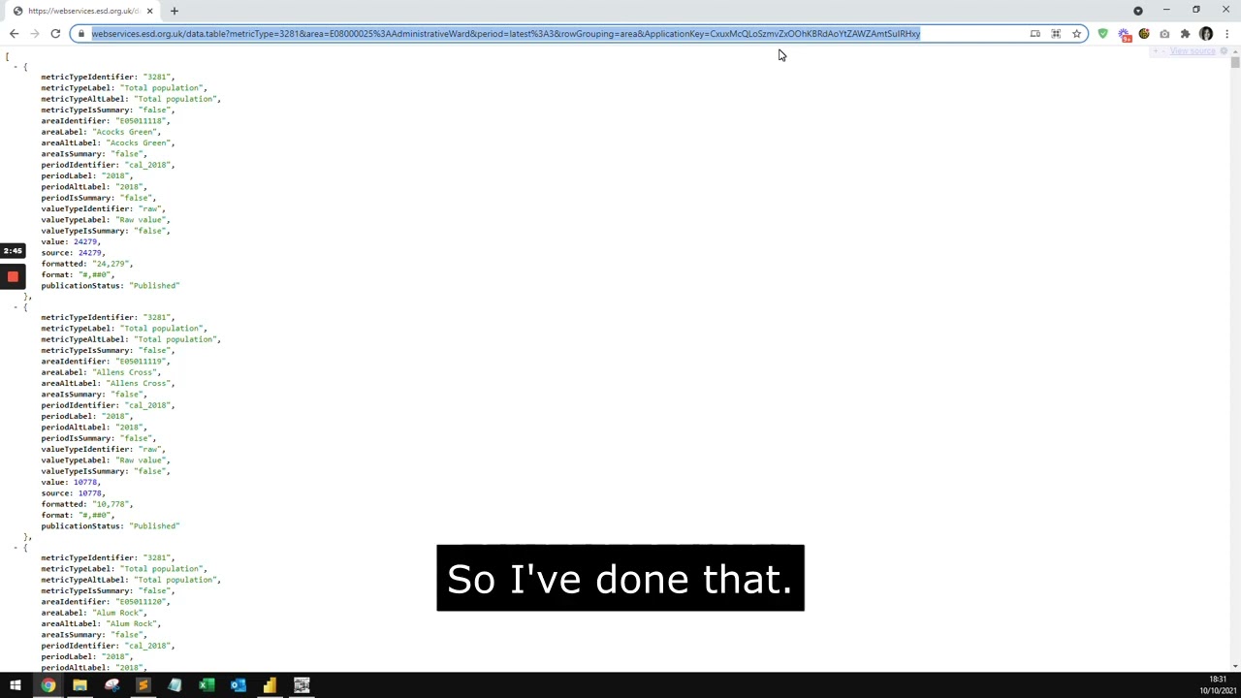The image size is (1241, 698).
Task: Collapse the Allens Cross JSON object
Action: (16, 307)
